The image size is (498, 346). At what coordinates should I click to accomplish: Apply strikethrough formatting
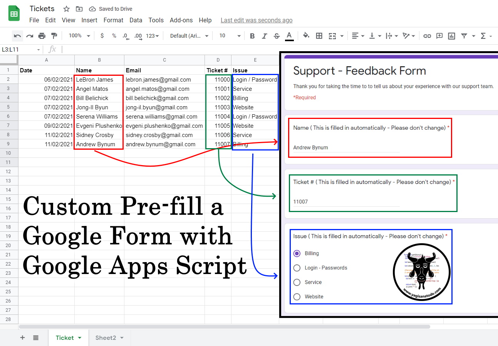277,36
